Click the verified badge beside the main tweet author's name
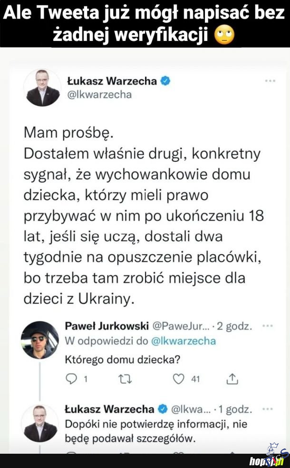Image resolution: width=290 pixels, height=468 pixels. [x=165, y=81]
